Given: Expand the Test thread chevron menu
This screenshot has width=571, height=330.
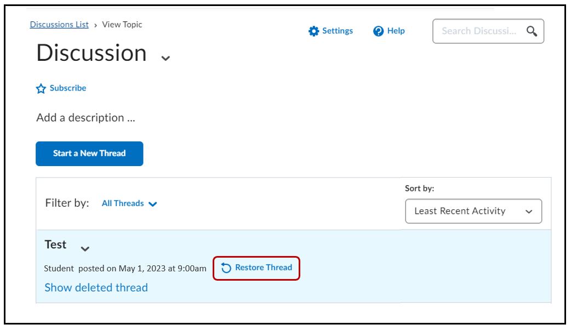Looking at the screenshot, I should pyautogui.click(x=85, y=249).
